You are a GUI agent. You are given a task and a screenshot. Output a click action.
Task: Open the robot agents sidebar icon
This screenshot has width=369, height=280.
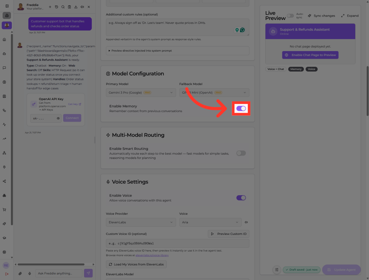(4, 54)
